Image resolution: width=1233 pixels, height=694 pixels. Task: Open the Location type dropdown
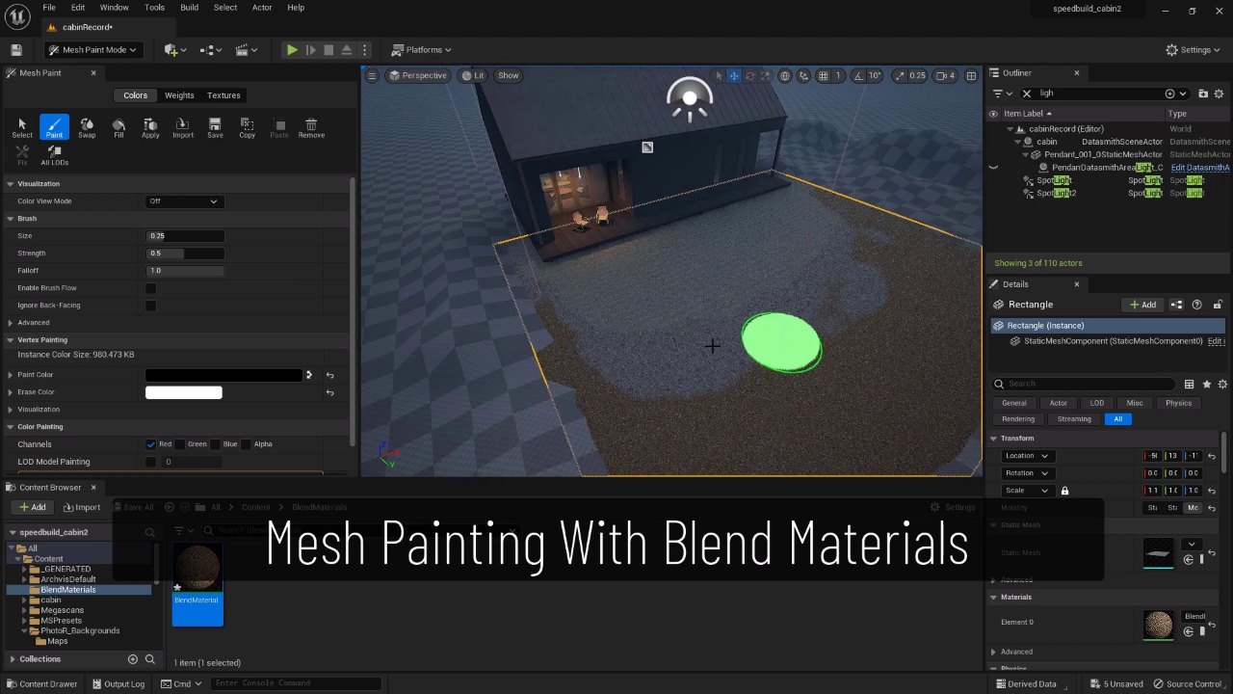point(1027,456)
